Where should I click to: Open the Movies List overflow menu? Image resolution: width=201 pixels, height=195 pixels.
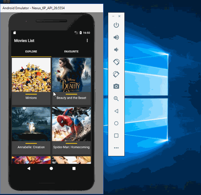point(87,40)
